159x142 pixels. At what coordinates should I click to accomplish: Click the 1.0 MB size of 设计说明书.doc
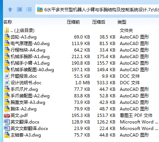coord(82,83)
